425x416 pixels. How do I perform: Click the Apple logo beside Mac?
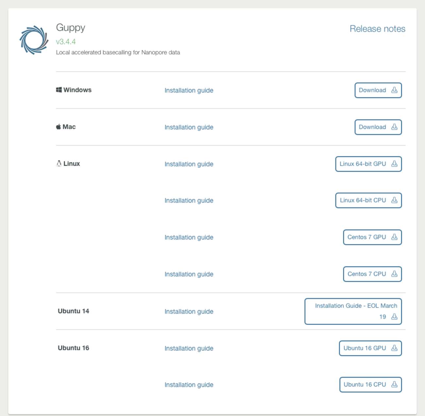tap(58, 127)
